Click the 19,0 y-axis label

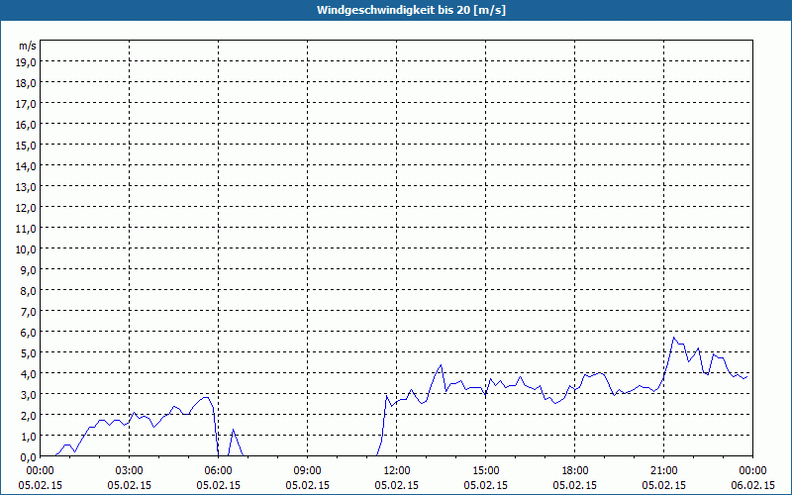pos(28,62)
